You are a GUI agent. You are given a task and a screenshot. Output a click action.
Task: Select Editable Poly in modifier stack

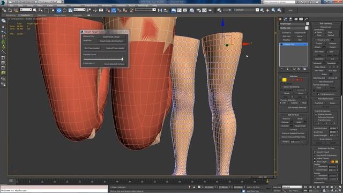[294, 44]
